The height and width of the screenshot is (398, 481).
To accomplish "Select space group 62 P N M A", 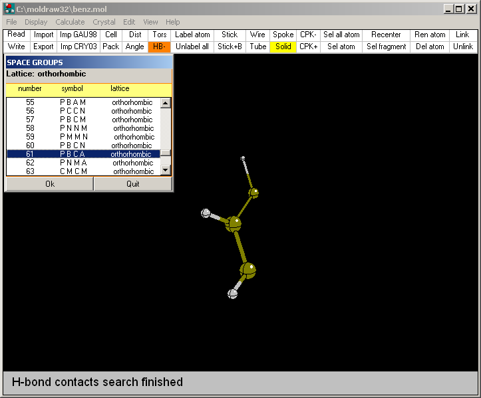I will [83, 162].
